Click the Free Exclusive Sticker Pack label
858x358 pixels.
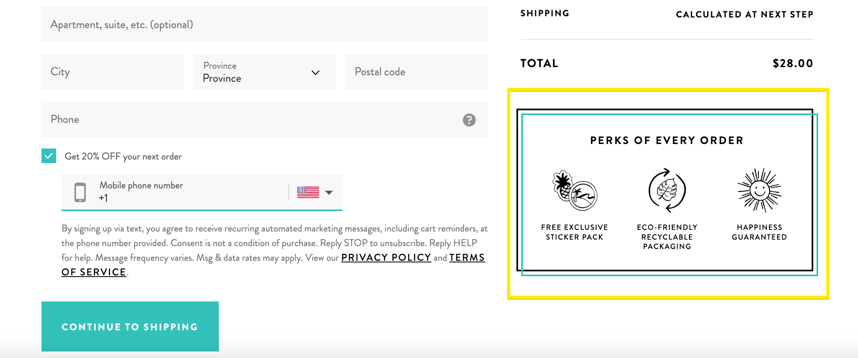coord(574,232)
